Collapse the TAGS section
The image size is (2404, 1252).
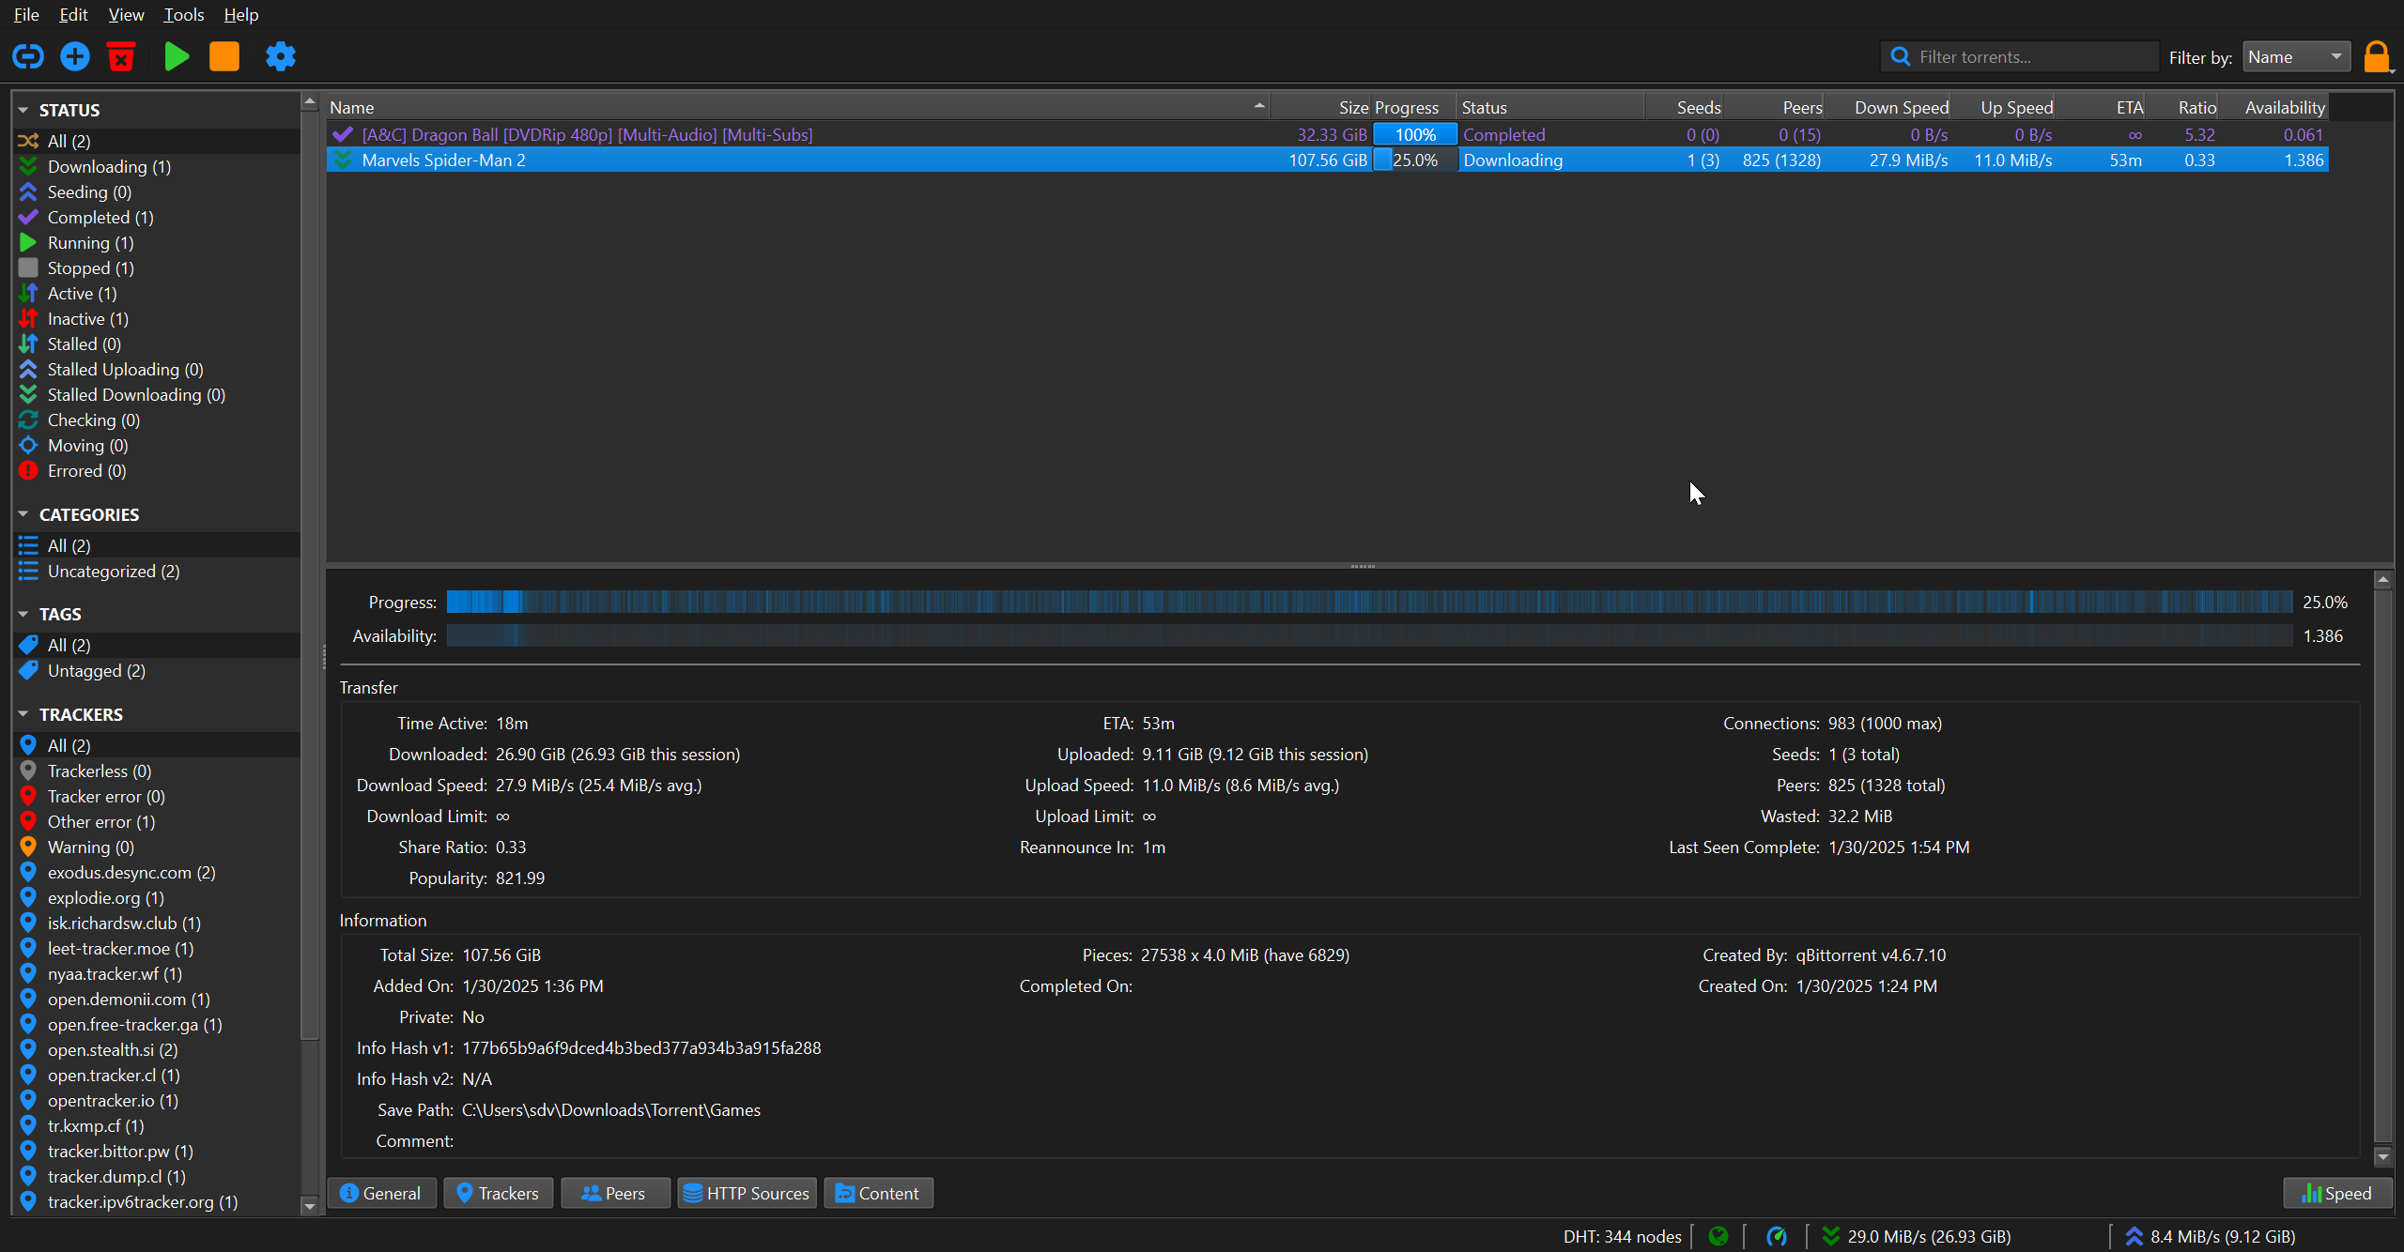tap(23, 615)
